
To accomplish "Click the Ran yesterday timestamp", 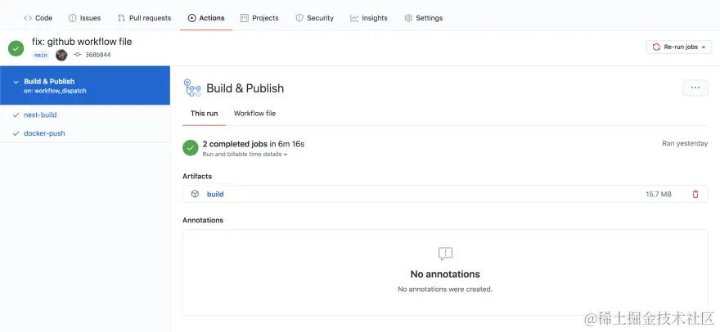I will pos(685,143).
